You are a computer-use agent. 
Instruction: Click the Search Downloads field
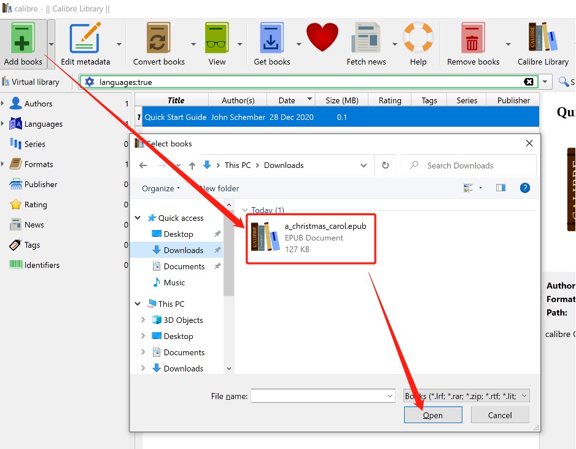coord(469,165)
